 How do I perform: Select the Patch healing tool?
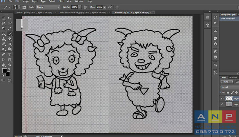(3, 34)
